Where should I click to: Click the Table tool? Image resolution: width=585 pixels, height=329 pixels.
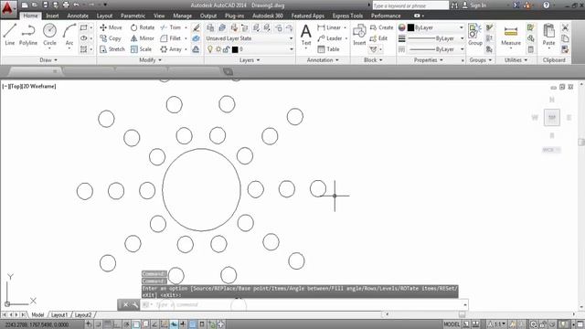tap(328, 49)
